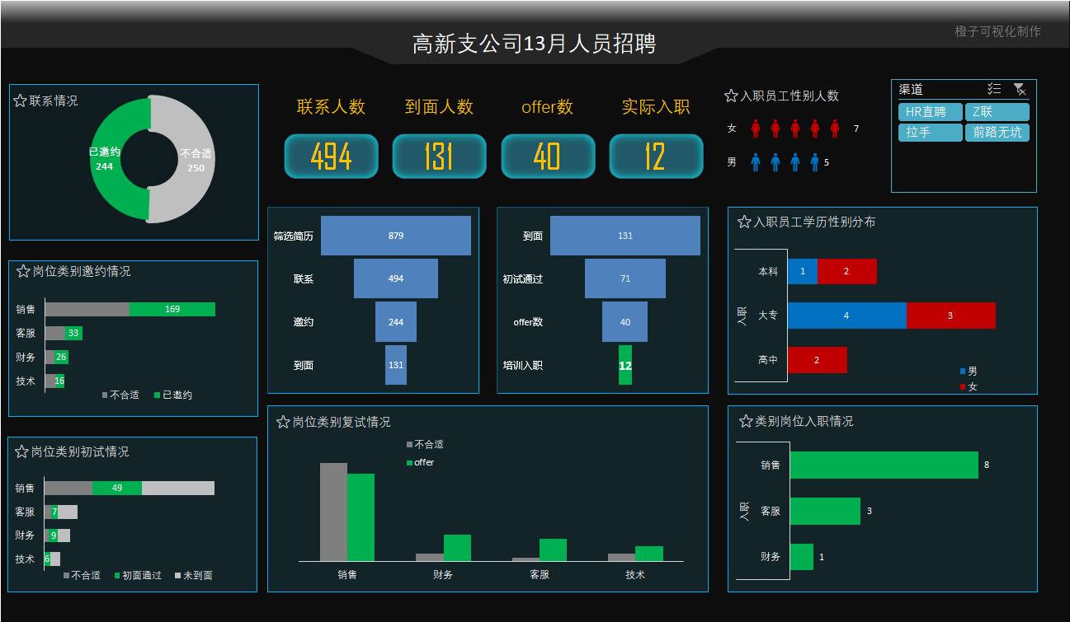Click the 本科 red female bar 2
Viewport: 1070px width, 622px height.
[x=847, y=271]
